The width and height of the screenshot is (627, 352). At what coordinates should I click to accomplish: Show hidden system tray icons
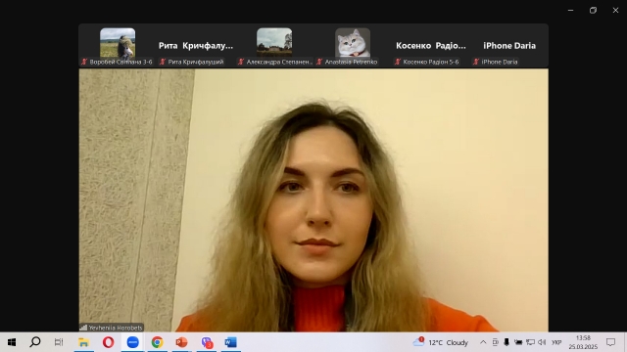[483, 342]
